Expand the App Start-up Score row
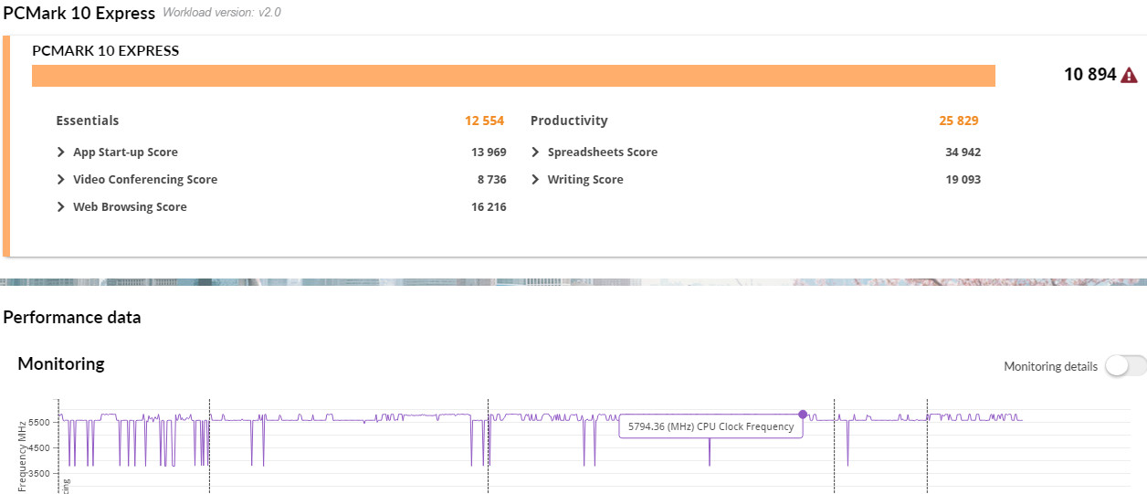The width and height of the screenshot is (1147, 494). (61, 152)
